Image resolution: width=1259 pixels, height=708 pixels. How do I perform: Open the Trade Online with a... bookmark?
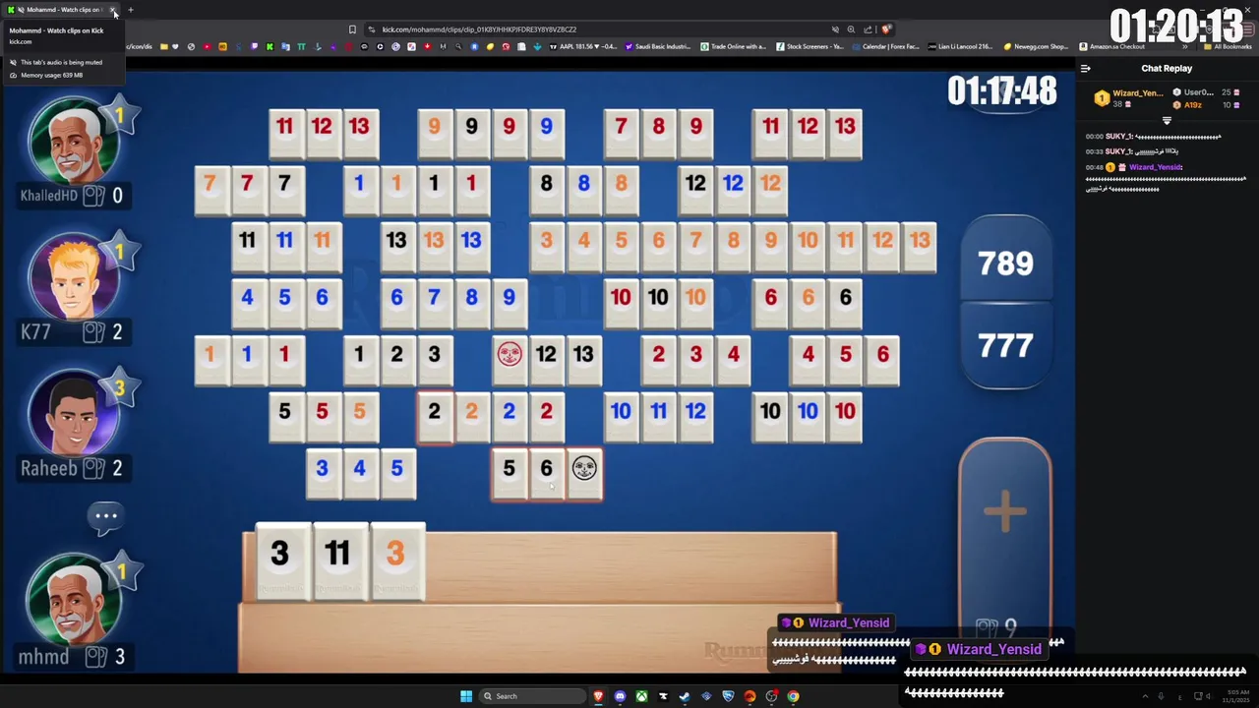point(733,46)
